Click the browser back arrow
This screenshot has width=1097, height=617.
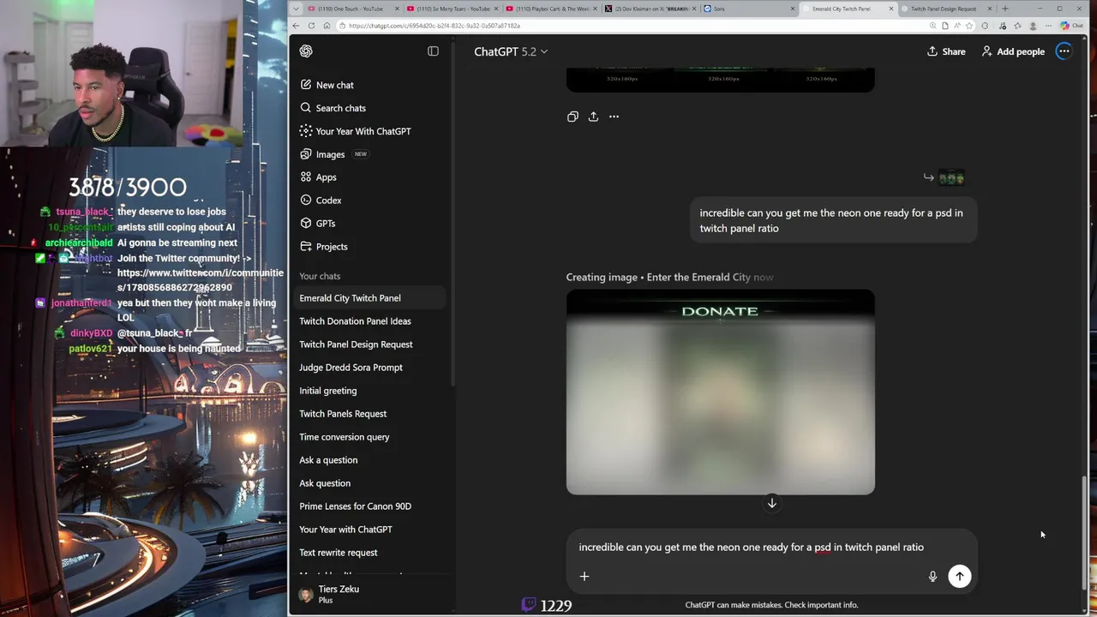pyautogui.click(x=297, y=26)
